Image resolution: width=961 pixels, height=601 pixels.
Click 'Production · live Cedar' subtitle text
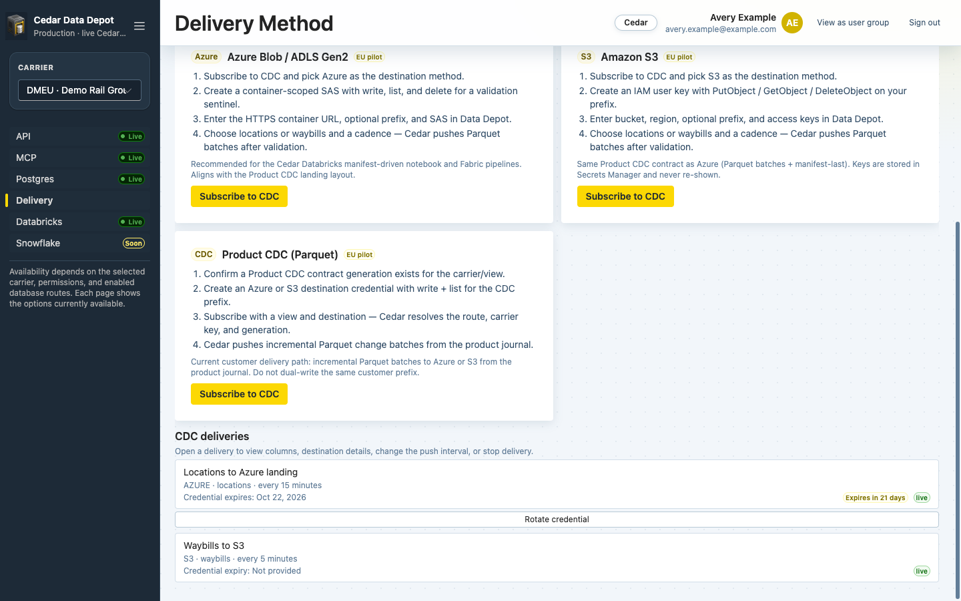pos(79,33)
